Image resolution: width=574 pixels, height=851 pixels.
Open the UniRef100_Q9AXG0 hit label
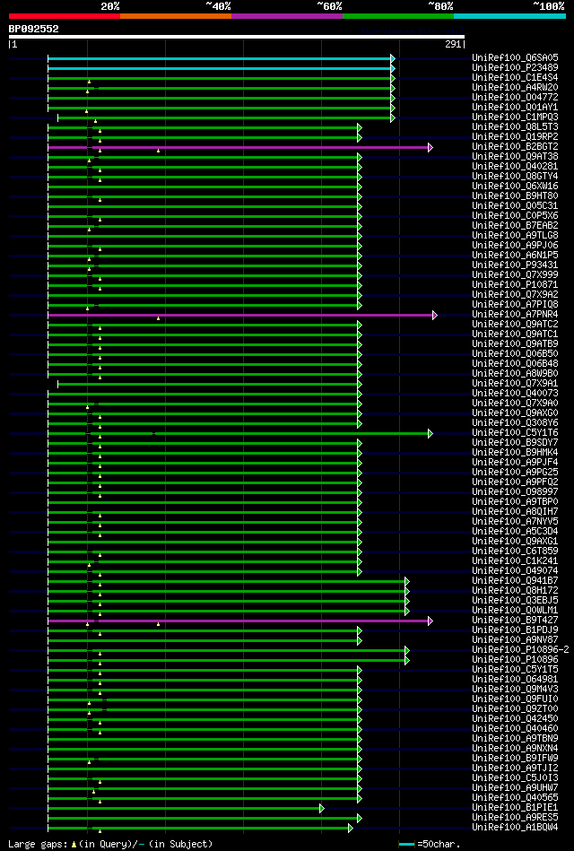pyautogui.click(x=515, y=412)
